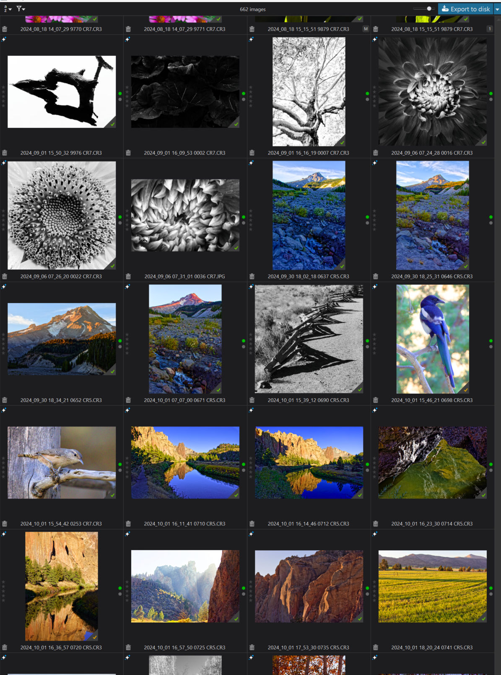
Task: Toggle green pick flag on driftwood image
Action: click(x=120, y=93)
